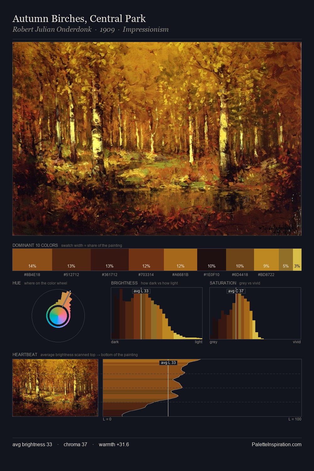This screenshot has width=314, height=471.
Task: Click the L = 100 axis label
Action: 295,419
